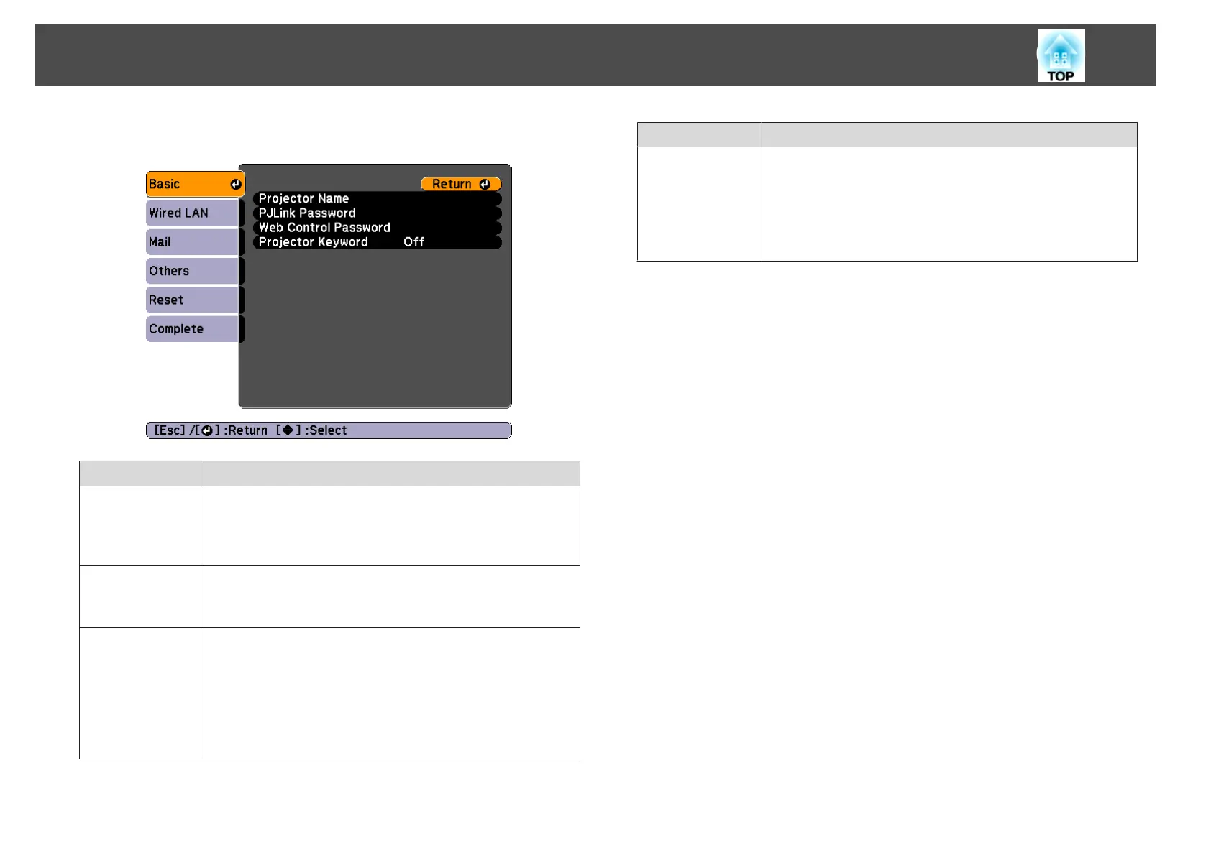Select Web Control Password entry
1211x855 pixels.
point(378,227)
